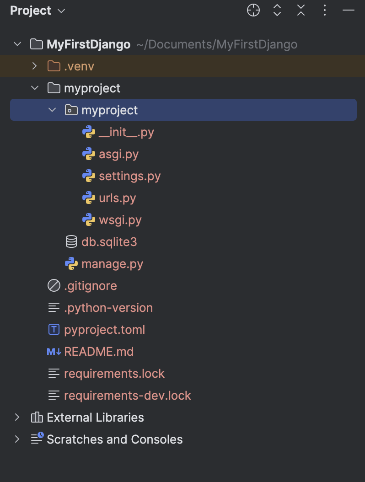Screen dimensions: 365x482
Task: Collapse the selected inner myproject package
Action: pos(52,110)
